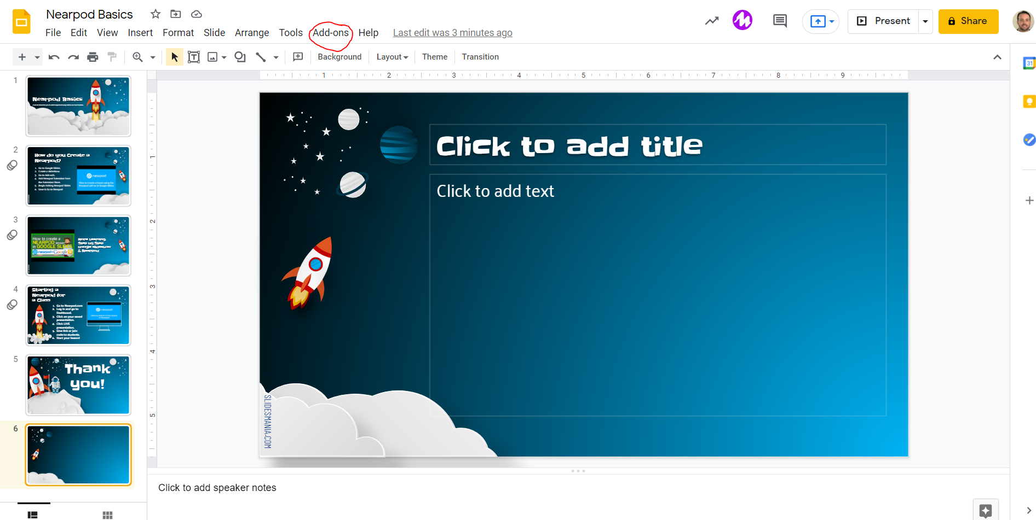Open Google Calendar side panel

point(1029,63)
